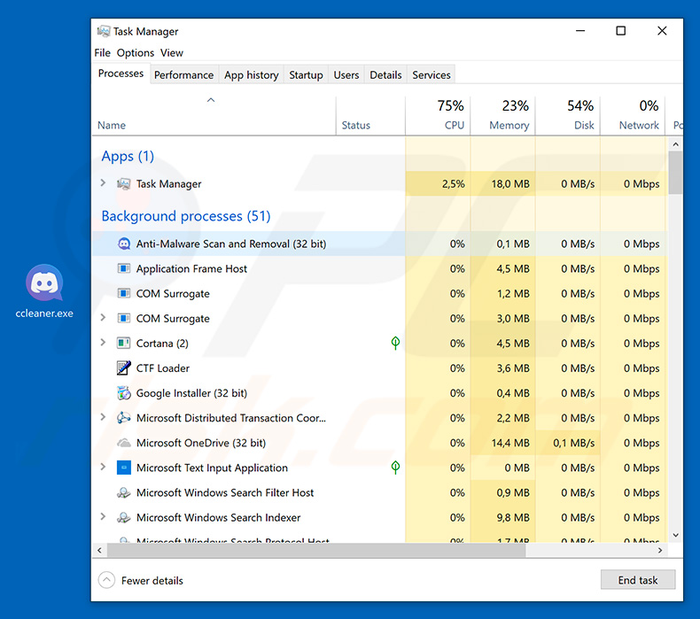Screen dimensions: 700x619
Task: Expand the Cortana (2) process group
Action: pos(103,343)
